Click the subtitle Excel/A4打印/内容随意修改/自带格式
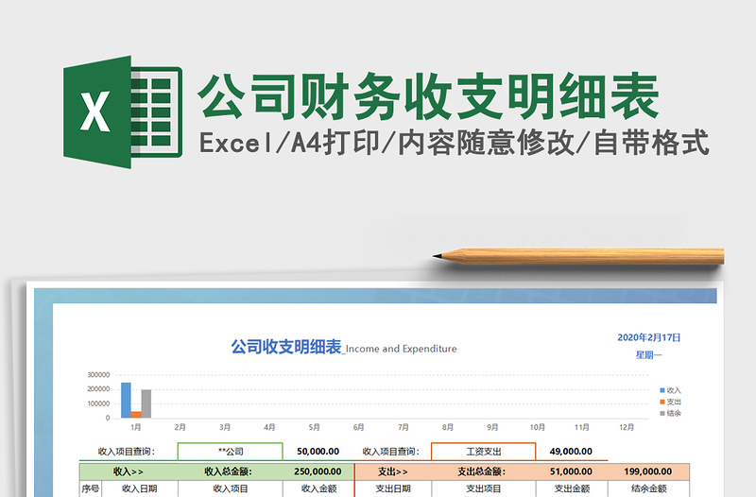Image resolution: width=756 pixels, height=497 pixels. [455, 143]
